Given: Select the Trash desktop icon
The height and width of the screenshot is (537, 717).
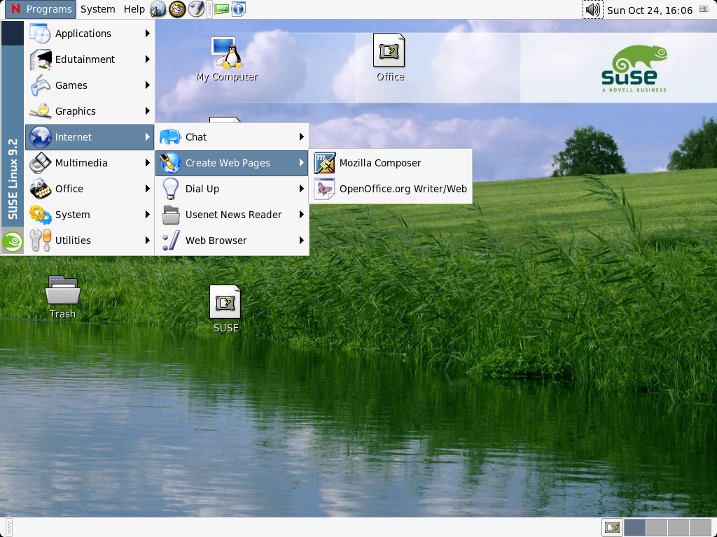Looking at the screenshot, I should (62, 297).
